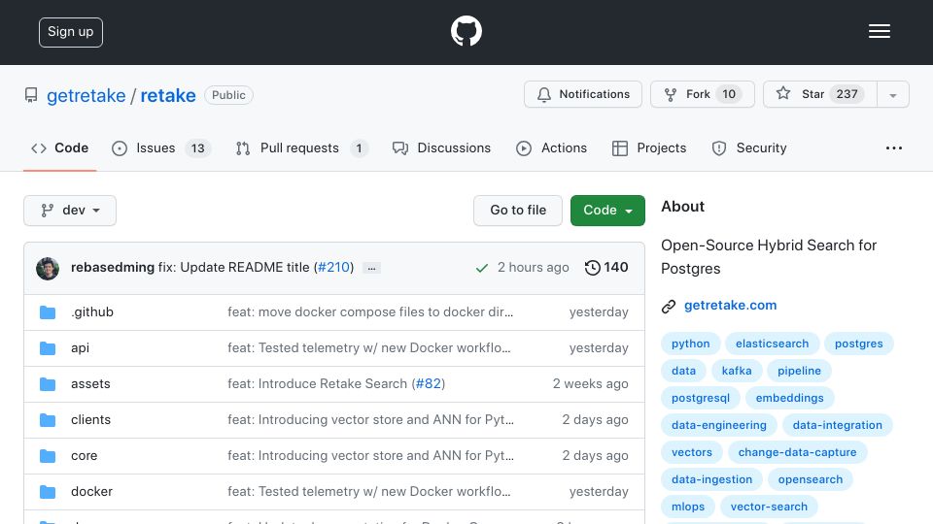Click the green check status icon
This screenshot has height=524, width=933.
click(x=481, y=268)
